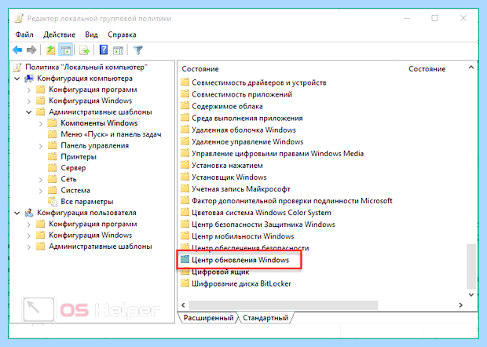Select Учетная запись Майкрософт row
This screenshot has width=487, height=347.
coord(241,188)
